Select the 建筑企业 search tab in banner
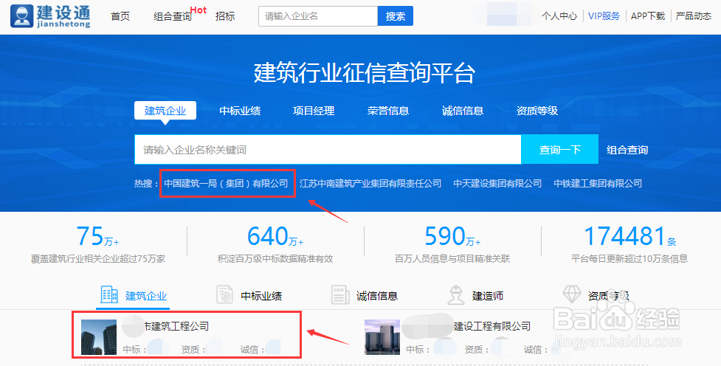This screenshot has height=366, width=721. (x=165, y=111)
